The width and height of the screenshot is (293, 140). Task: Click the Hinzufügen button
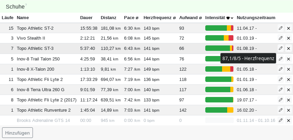click(17, 132)
